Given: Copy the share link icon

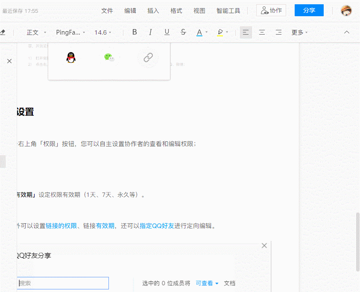Looking at the screenshot, I should point(147,58).
